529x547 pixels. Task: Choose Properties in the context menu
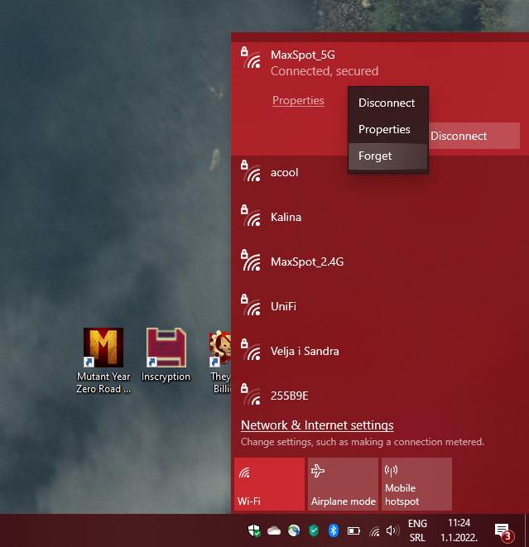coord(388,129)
